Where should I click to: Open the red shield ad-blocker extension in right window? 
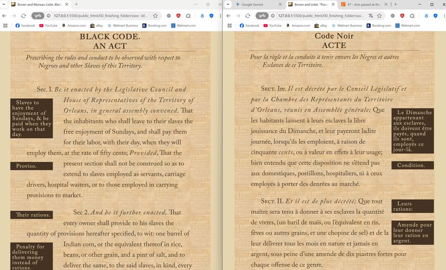402,16
